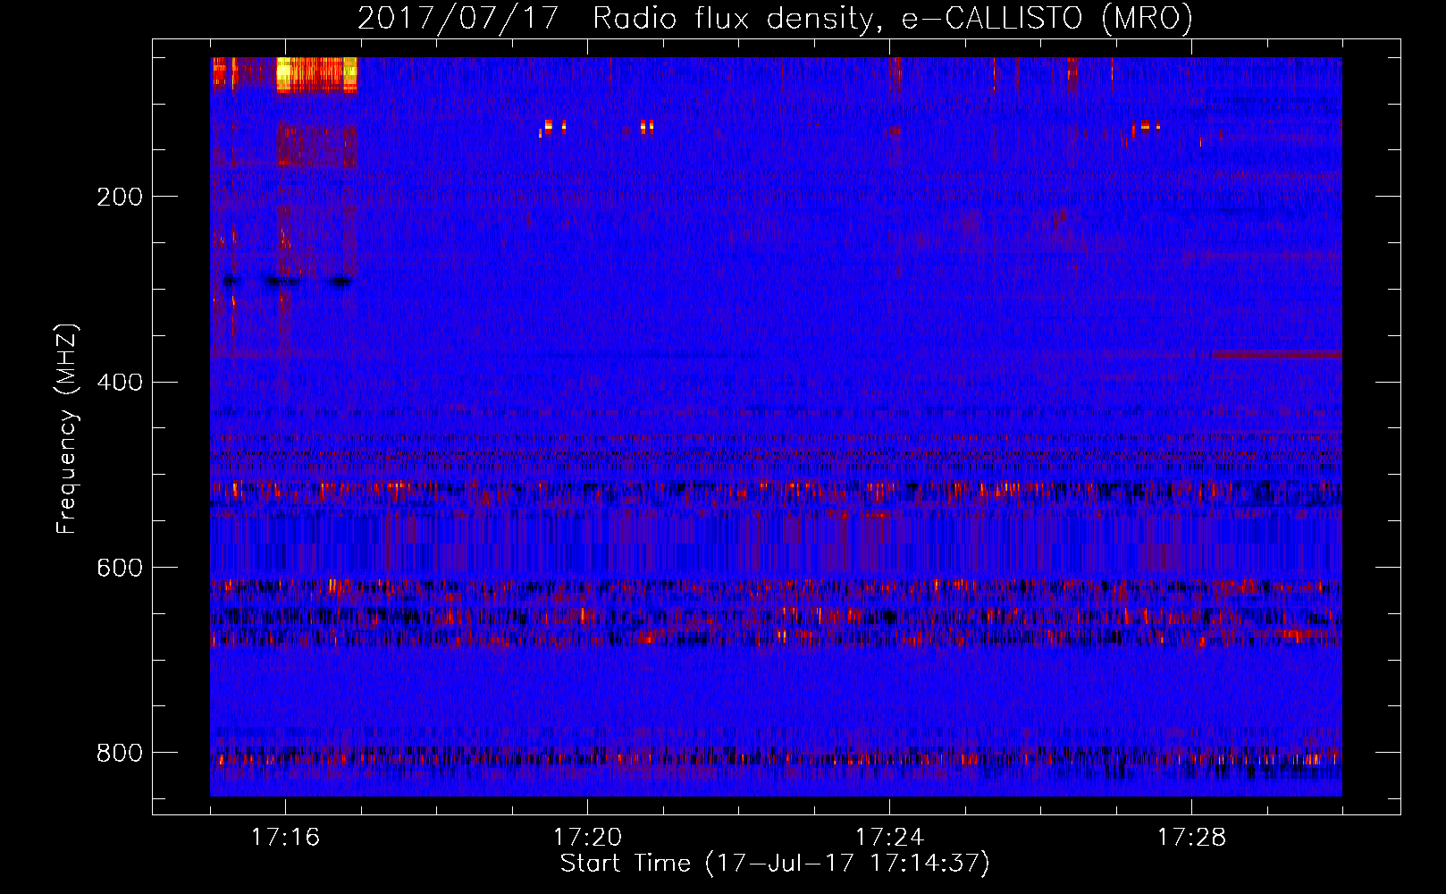Click the plot title mentioning e-CALLISTO (MRO)

tap(775, 18)
